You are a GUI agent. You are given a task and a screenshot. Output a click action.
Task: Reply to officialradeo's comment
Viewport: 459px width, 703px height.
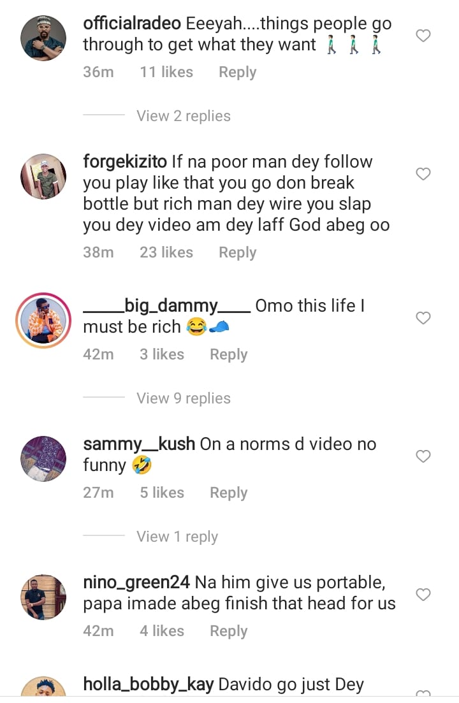pyautogui.click(x=237, y=73)
